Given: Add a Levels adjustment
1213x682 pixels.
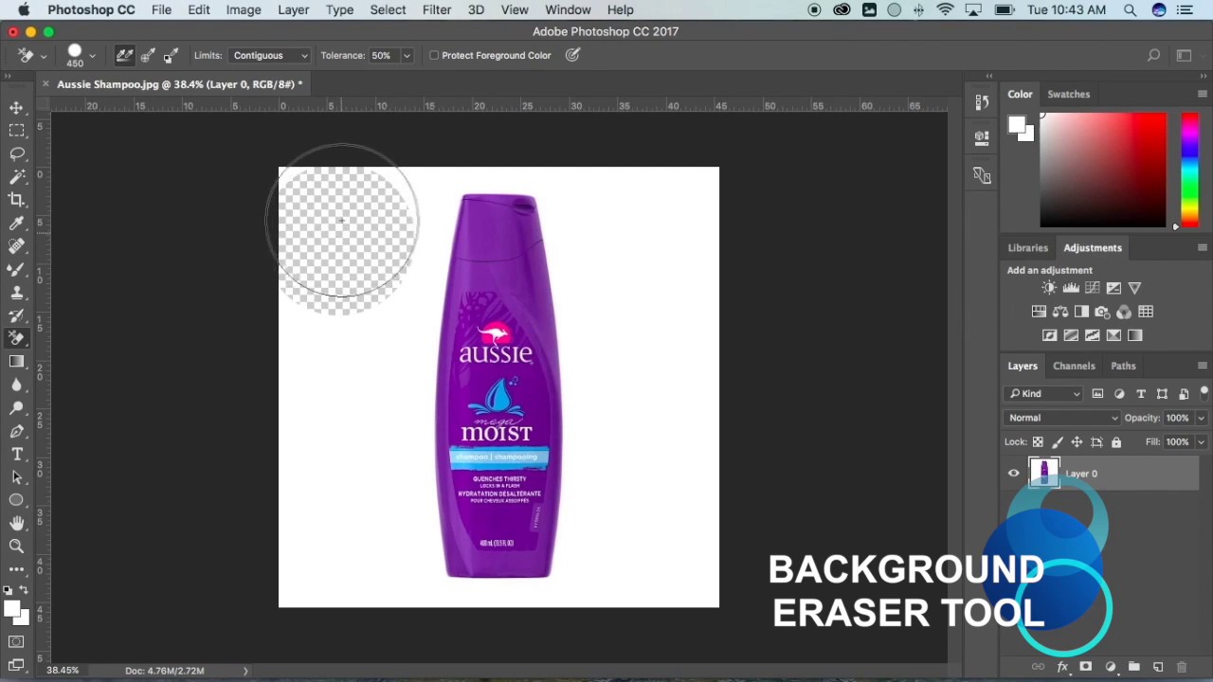Looking at the screenshot, I should 1071,288.
